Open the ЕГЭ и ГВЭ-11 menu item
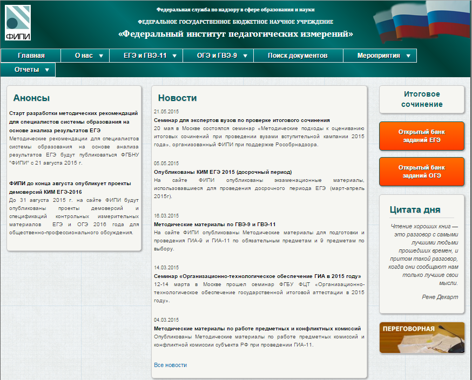Viewport: 472px width, 380px height. click(x=145, y=56)
